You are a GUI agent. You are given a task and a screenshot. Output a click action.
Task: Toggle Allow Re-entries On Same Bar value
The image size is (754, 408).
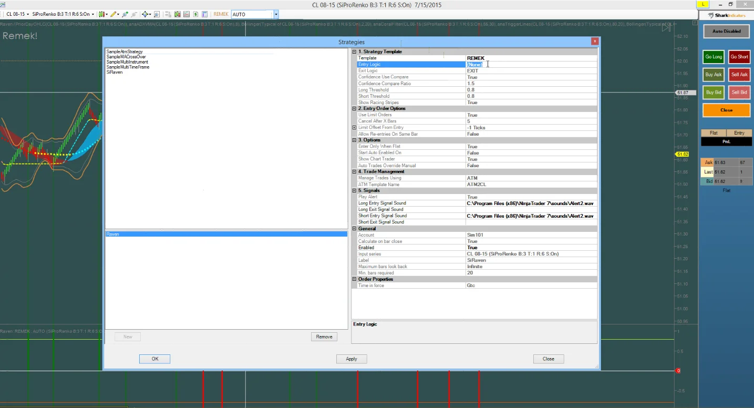(531, 134)
